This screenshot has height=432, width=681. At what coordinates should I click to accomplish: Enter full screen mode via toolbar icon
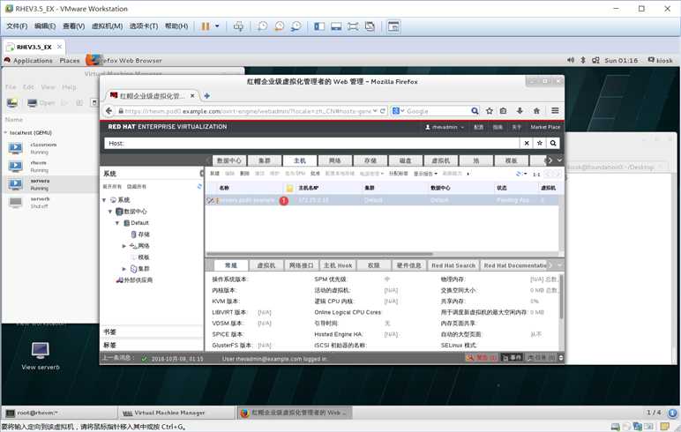point(353,26)
